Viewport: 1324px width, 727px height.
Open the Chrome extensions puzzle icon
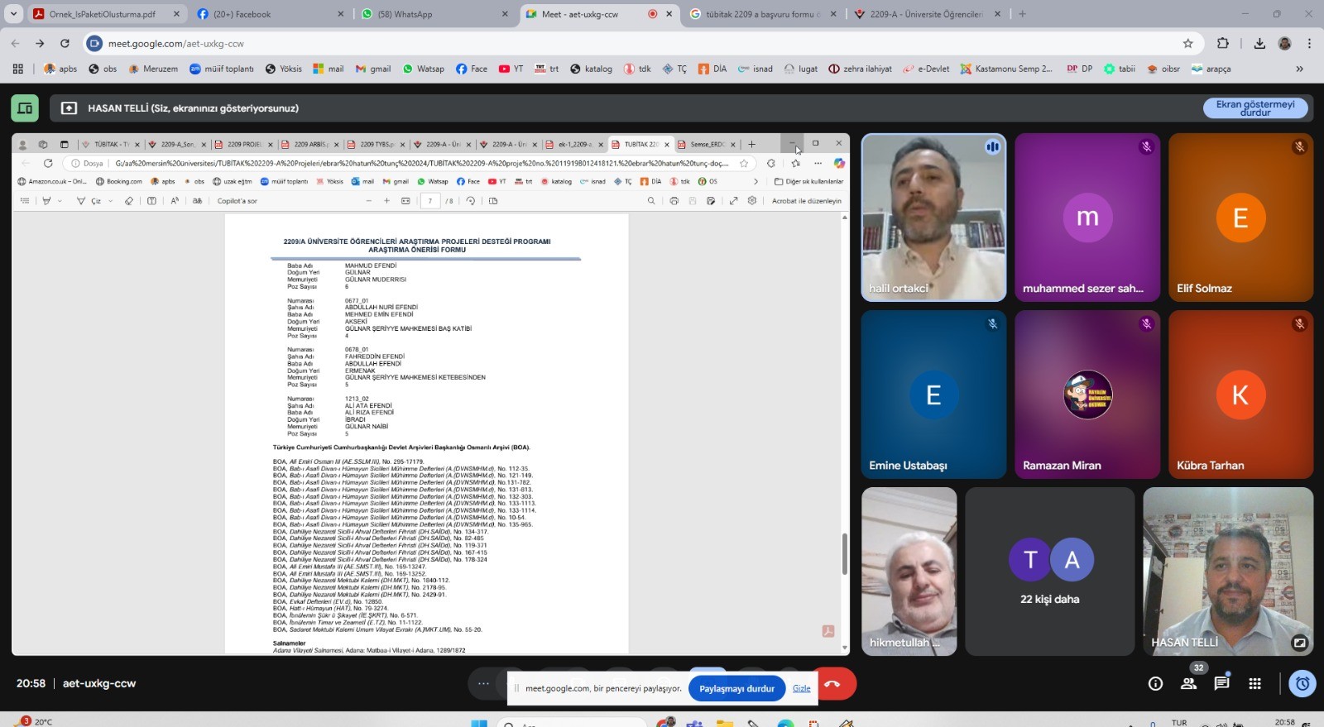[x=1223, y=44]
